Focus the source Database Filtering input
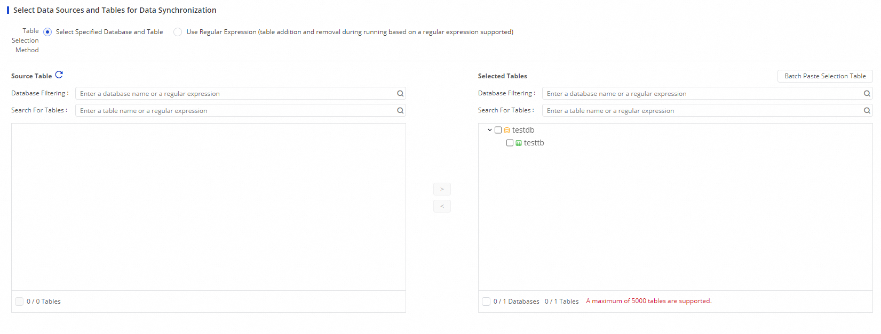This screenshot has width=881, height=334. [235, 94]
